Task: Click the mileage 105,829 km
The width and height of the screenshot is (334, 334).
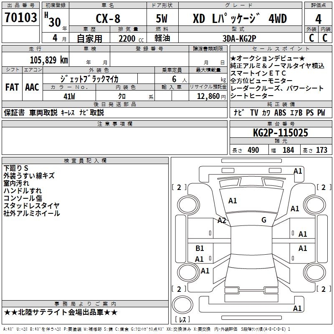Action: pos(49,60)
